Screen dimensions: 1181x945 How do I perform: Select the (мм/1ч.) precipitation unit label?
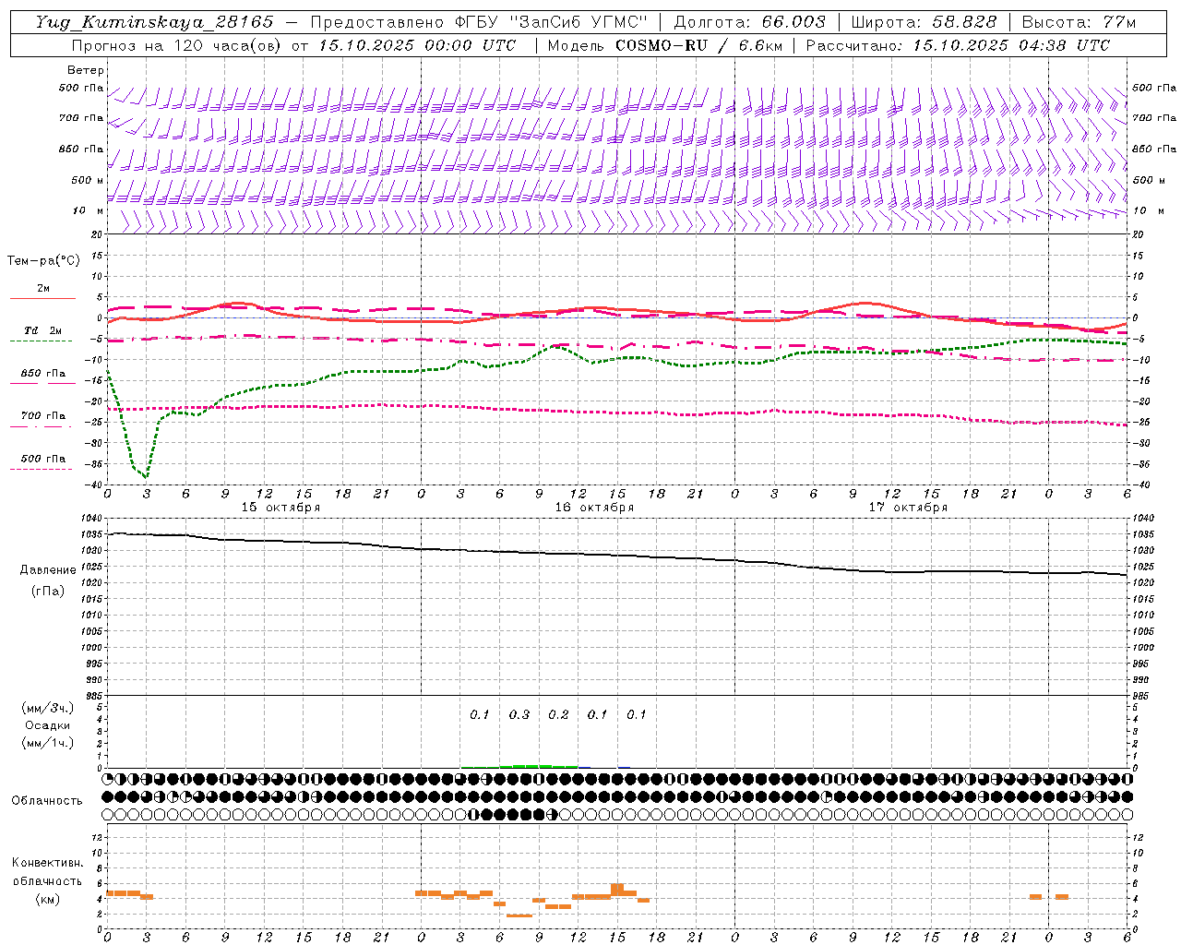pyautogui.click(x=47, y=744)
